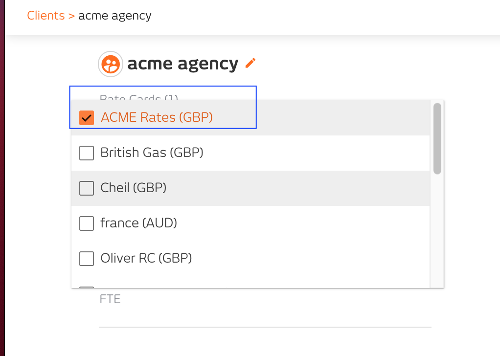The width and height of the screenshot is (500, 356).
Task: Uncheck the ACME Rates (GBP) checkbox
Action: coord(87,118)
